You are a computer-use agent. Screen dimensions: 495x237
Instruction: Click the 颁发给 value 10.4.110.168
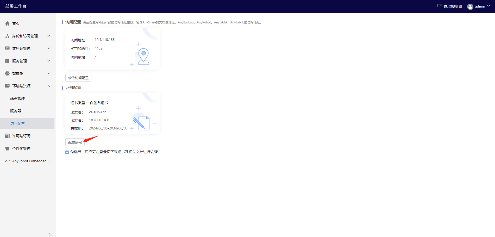click(x=99, y=120)
